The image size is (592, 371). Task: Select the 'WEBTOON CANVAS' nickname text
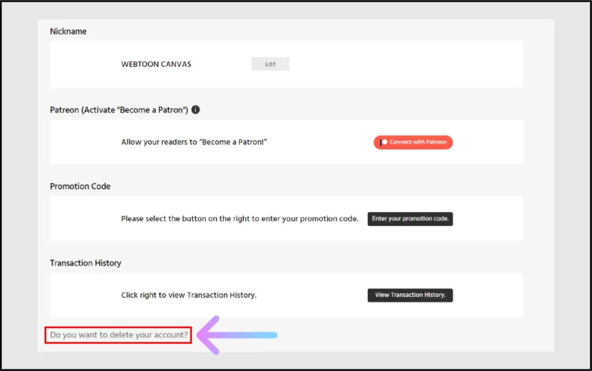point(156,64)
